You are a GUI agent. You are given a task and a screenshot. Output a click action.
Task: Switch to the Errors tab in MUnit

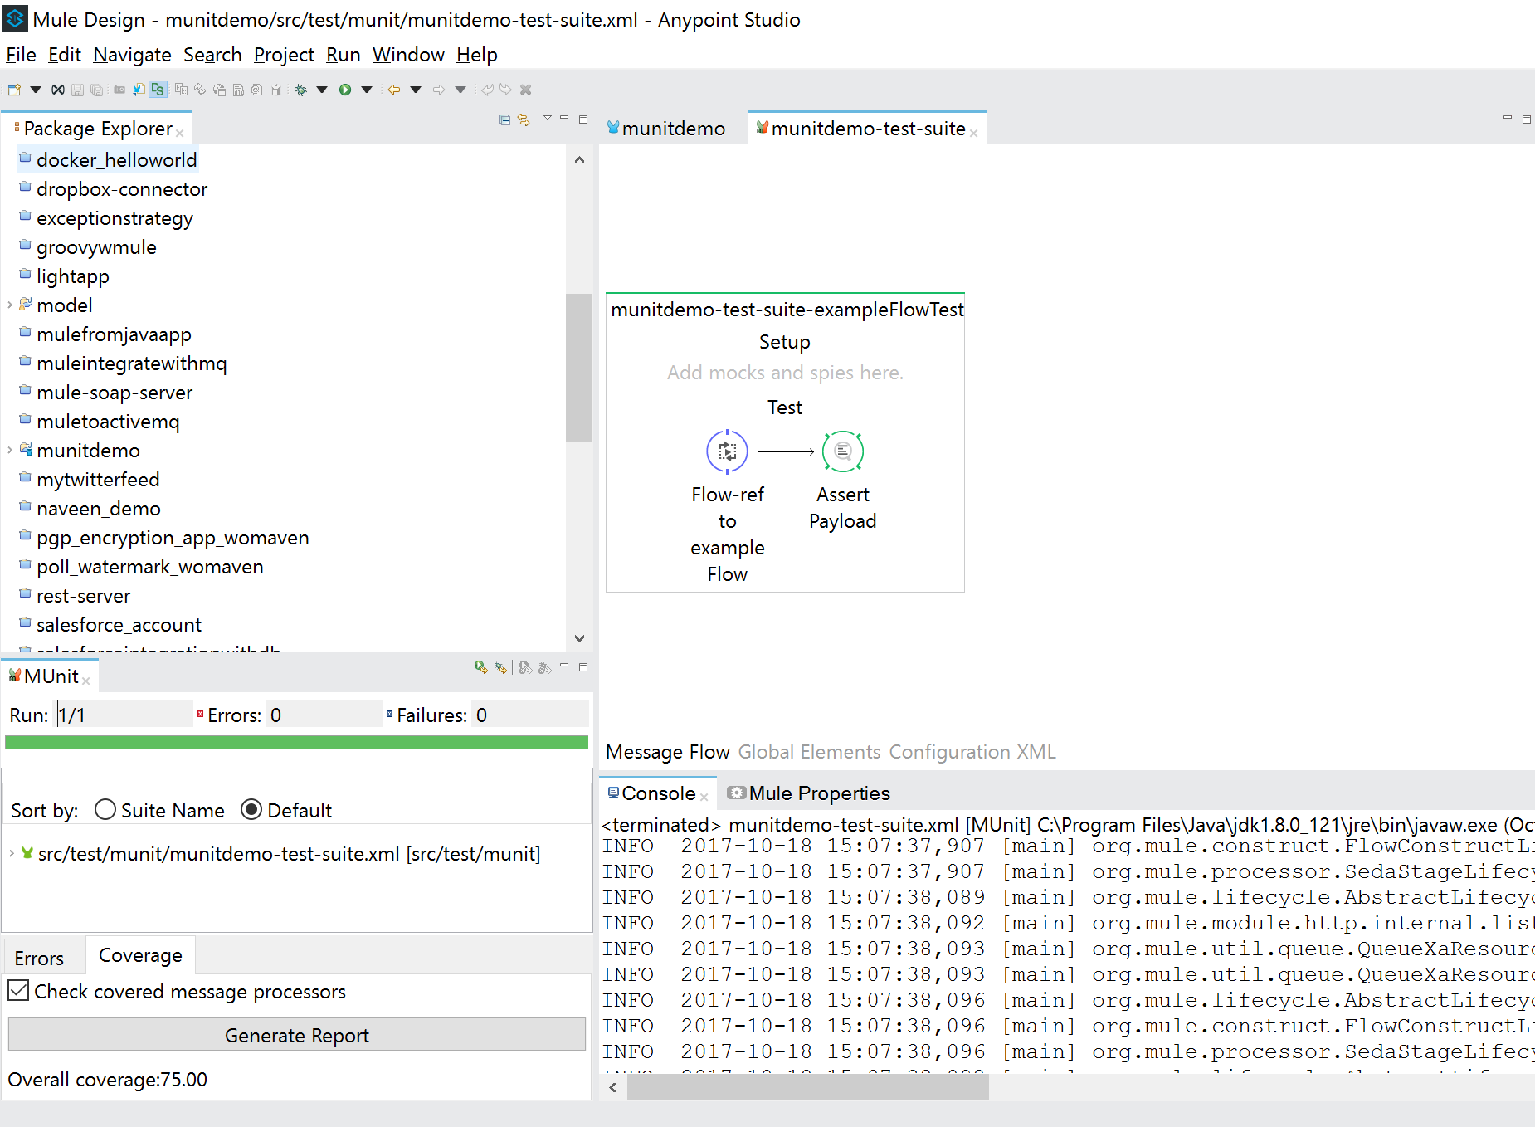click(x=39, y=958)
